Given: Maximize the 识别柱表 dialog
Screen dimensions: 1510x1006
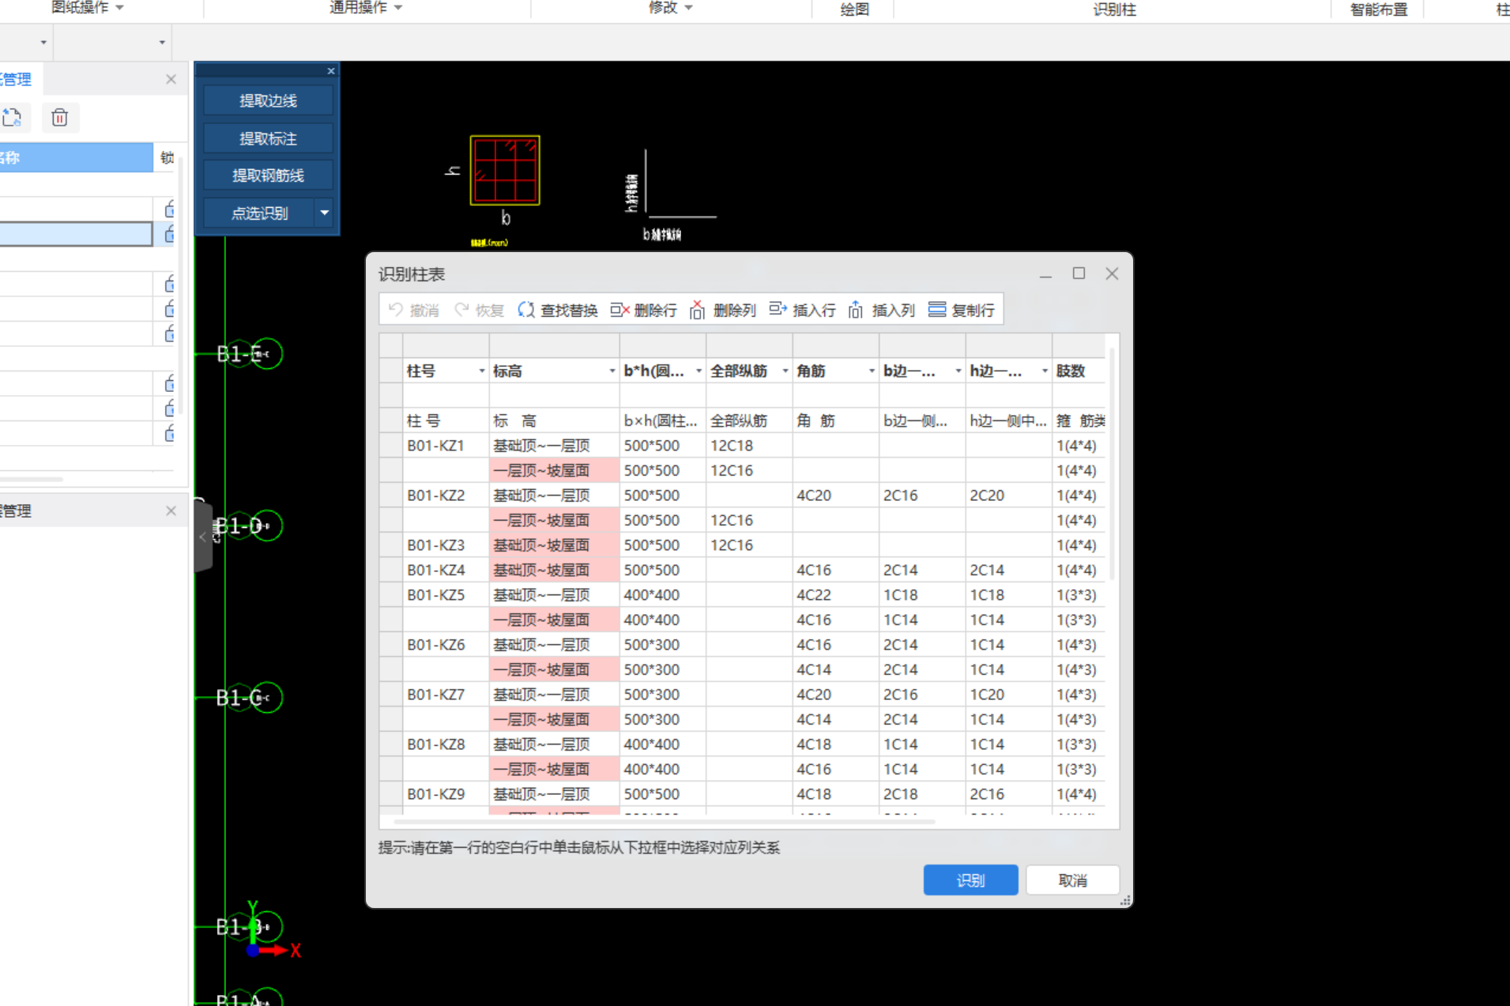Looking at the screenshot, I should click(x=1079, y=273).
